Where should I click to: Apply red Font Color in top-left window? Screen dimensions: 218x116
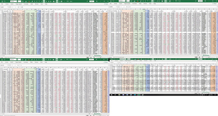pos(29,1)
